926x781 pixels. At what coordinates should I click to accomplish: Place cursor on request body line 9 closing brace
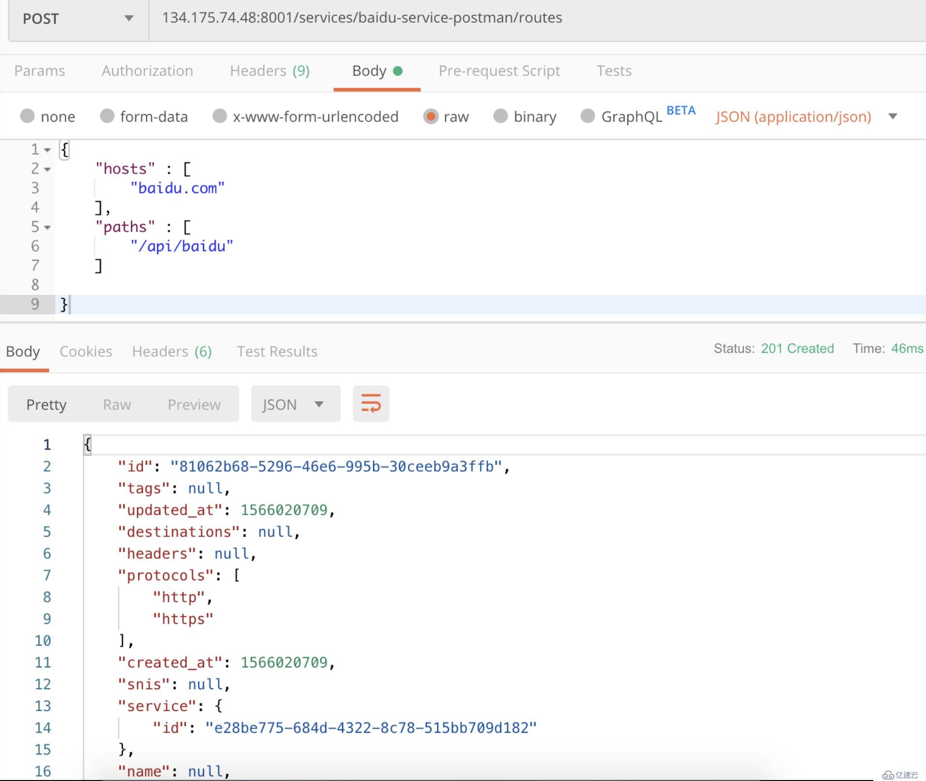click(x=64, y=304)
